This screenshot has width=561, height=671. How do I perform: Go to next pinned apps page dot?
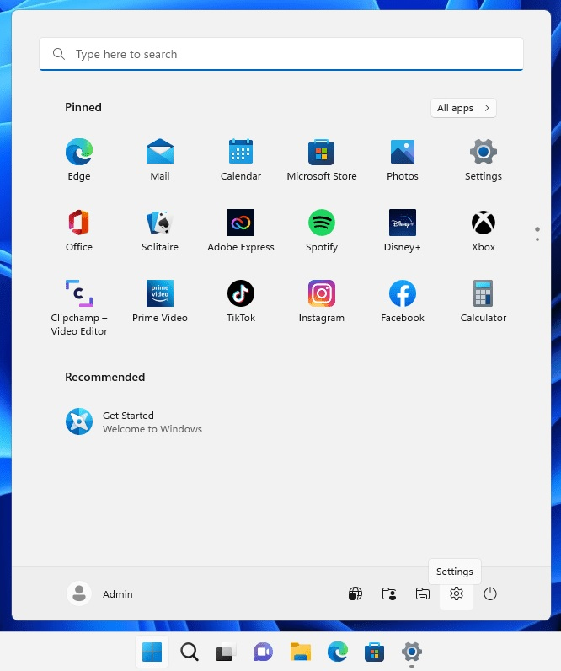pos(537,239)
